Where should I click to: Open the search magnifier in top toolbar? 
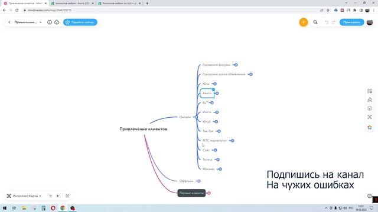click(315, 22)
